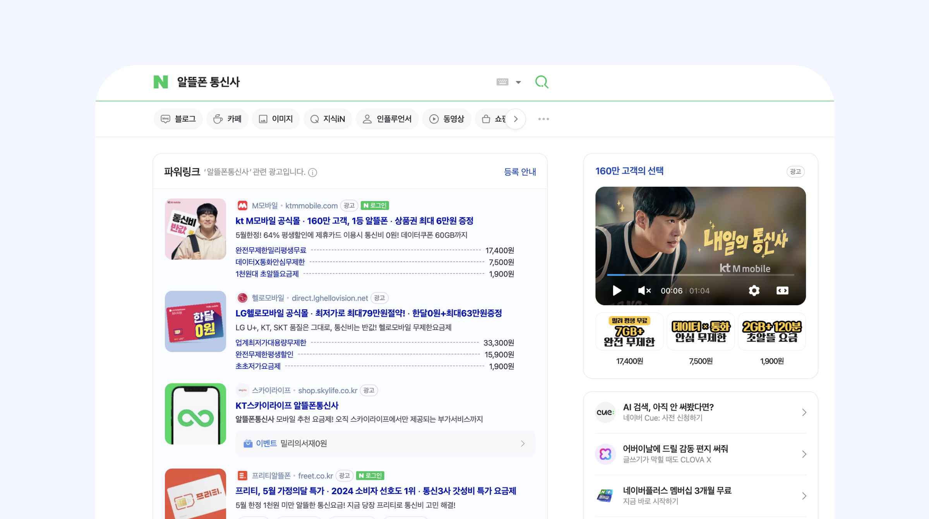Open LG헬로모바일 공식몰 headline link
Viewport: 929px width, 519px height.
pyautogui.click(x=369, y=313)
